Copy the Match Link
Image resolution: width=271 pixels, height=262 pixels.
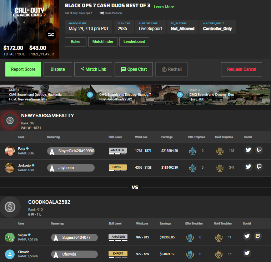pyautogui.click(x=93, y=69)
